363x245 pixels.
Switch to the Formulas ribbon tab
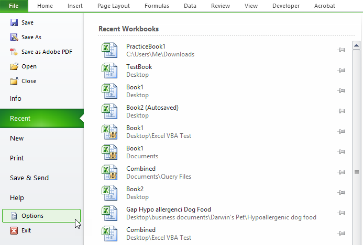coord(156,6)
